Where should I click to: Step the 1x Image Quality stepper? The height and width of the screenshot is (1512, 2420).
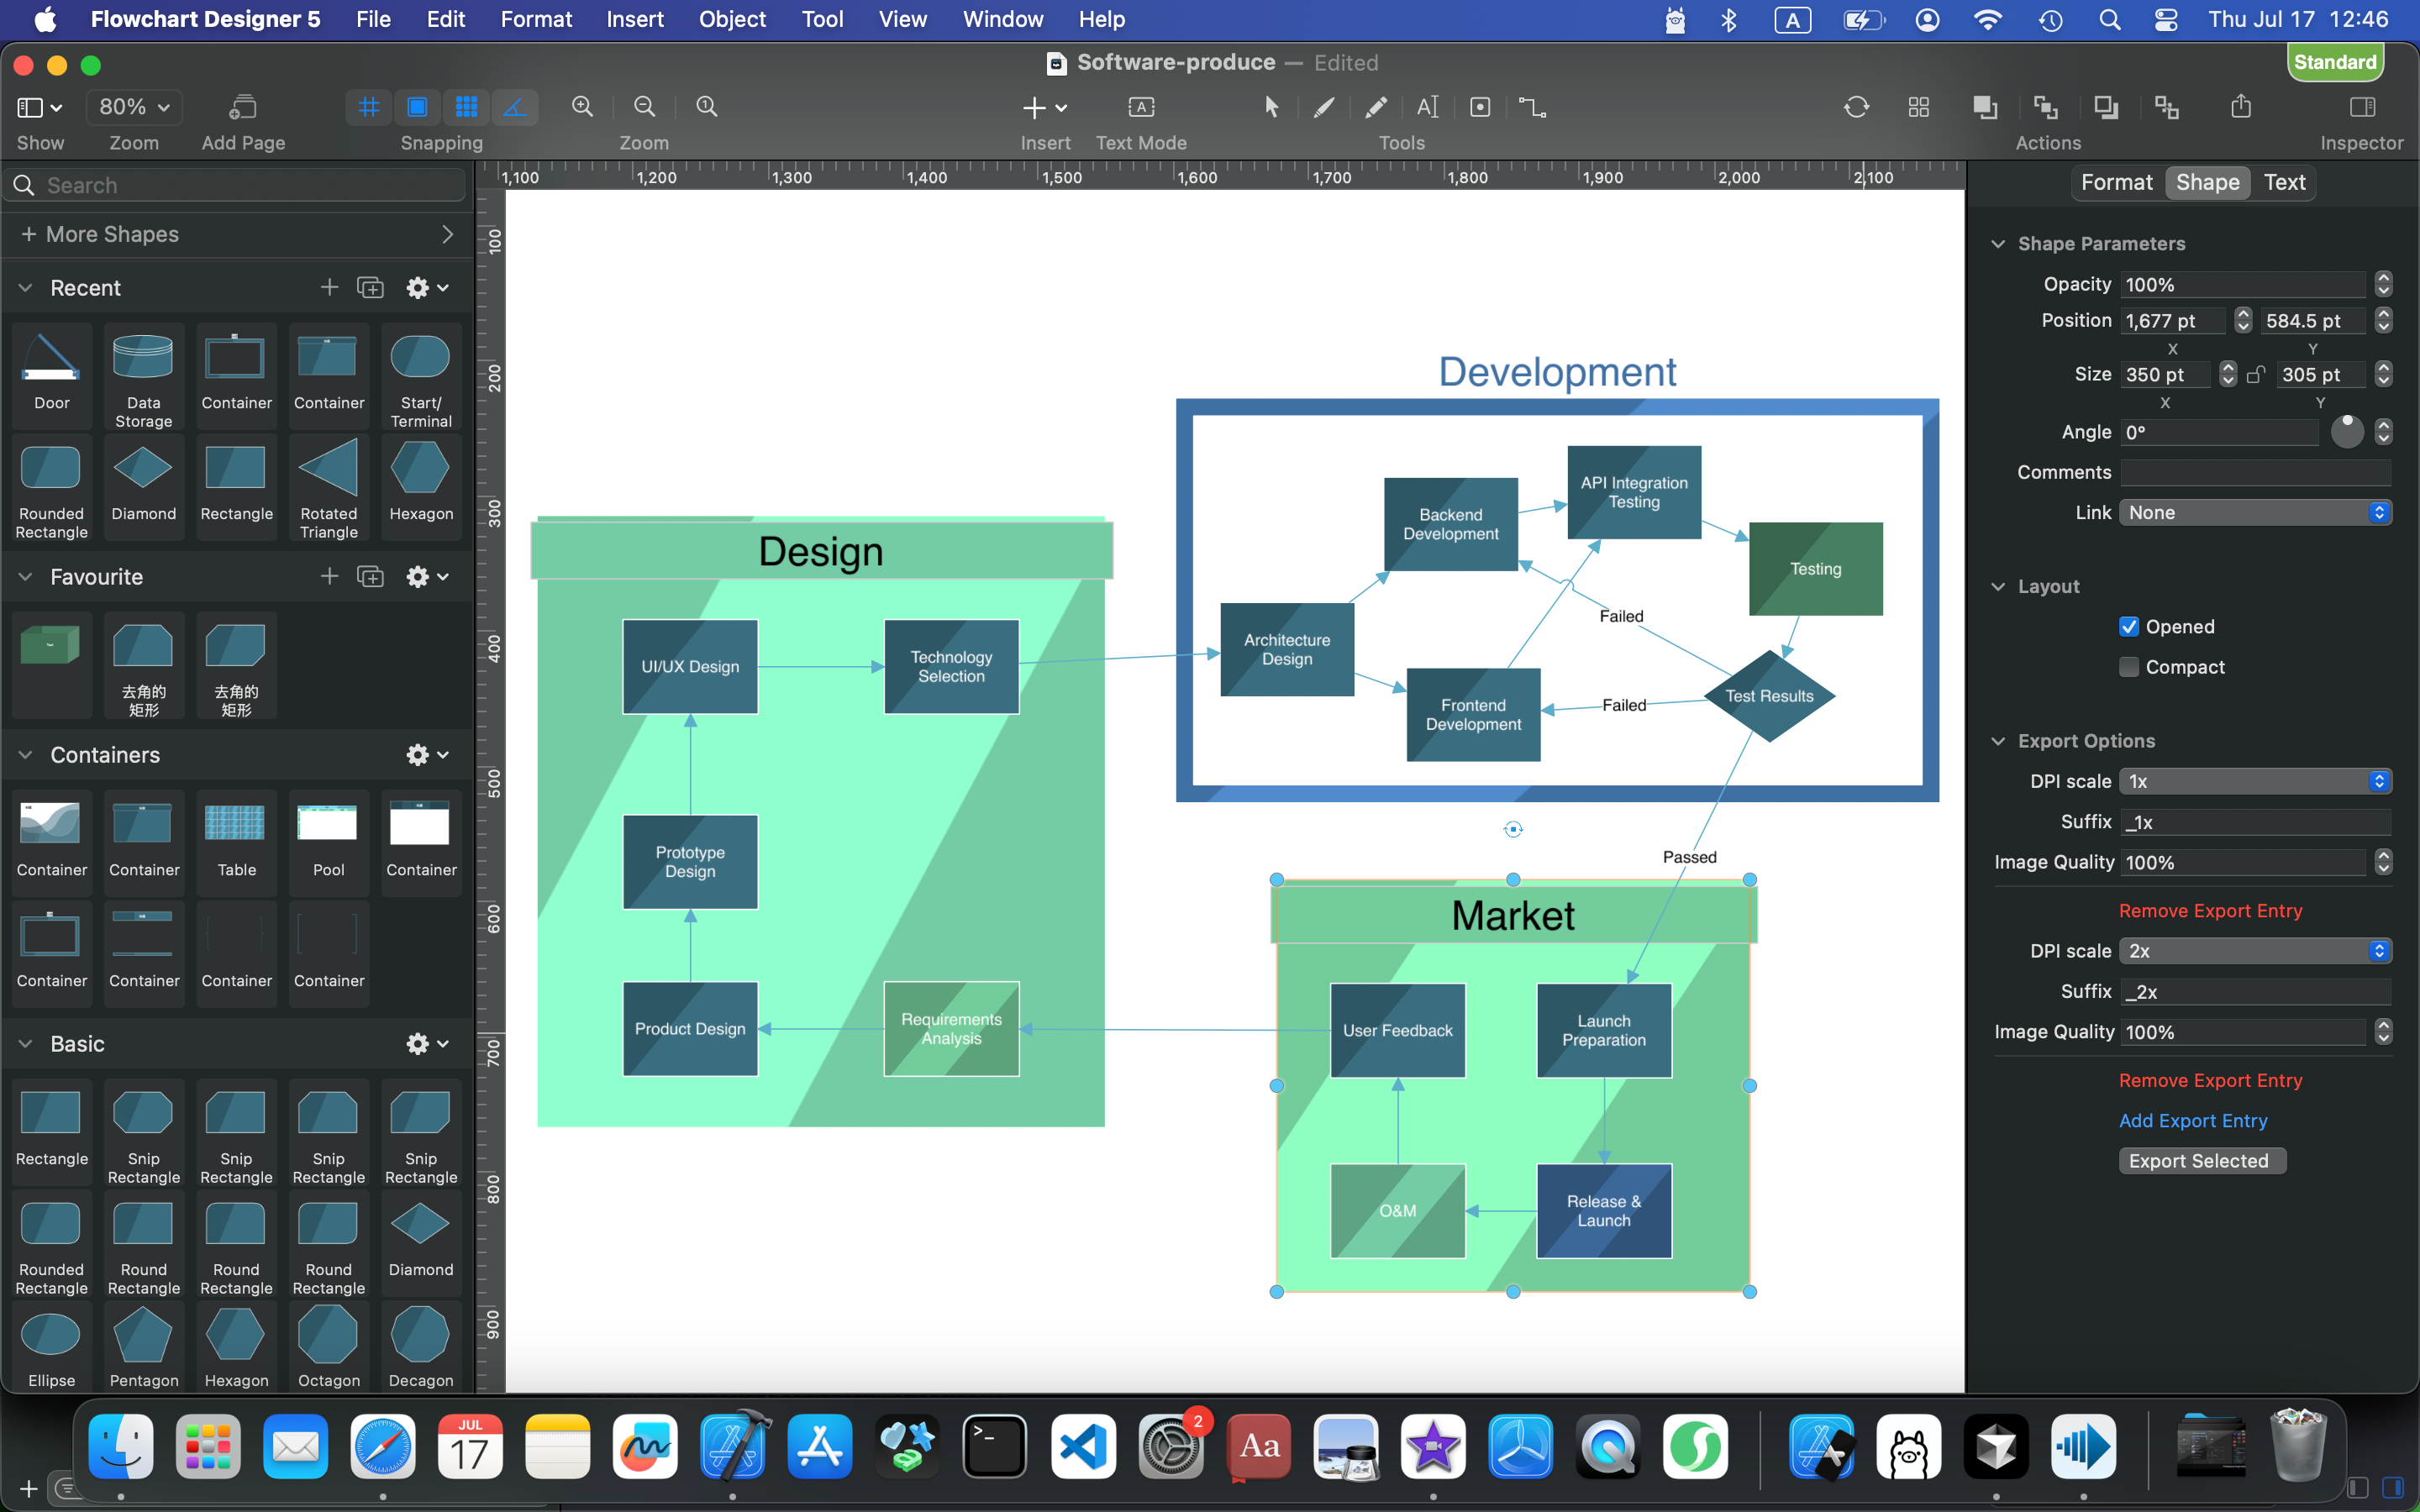coord(2384,862)
